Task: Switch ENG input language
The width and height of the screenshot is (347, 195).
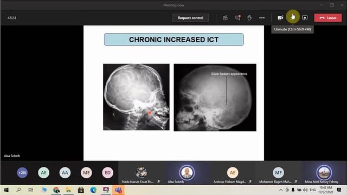Action: (x=313, y=190)
